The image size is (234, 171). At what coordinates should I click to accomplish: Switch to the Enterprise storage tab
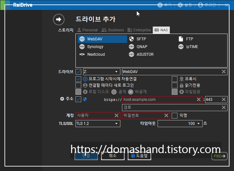pos(139,30)
